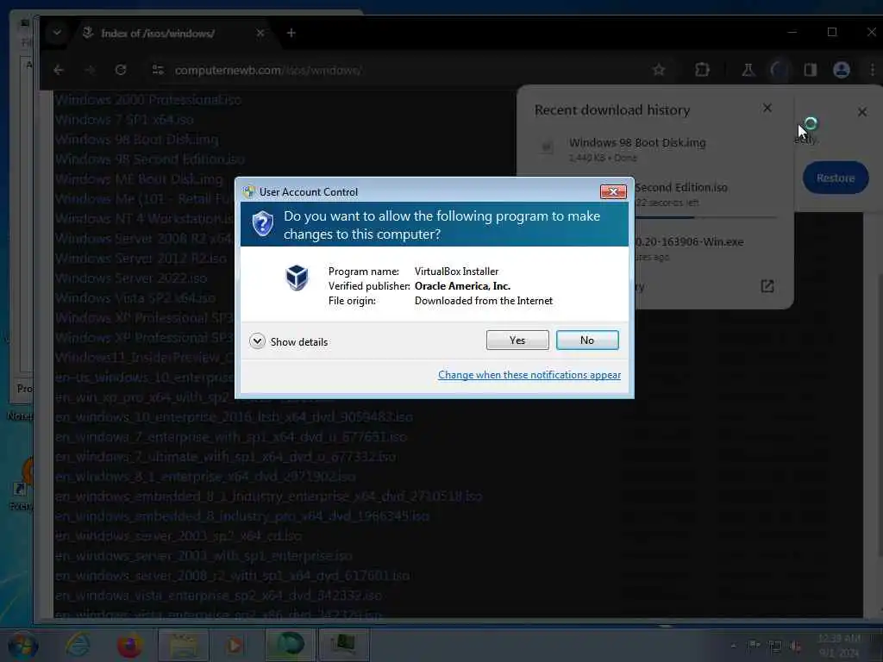
Task: Click the Restore button
Action: (x=835, y=178)
